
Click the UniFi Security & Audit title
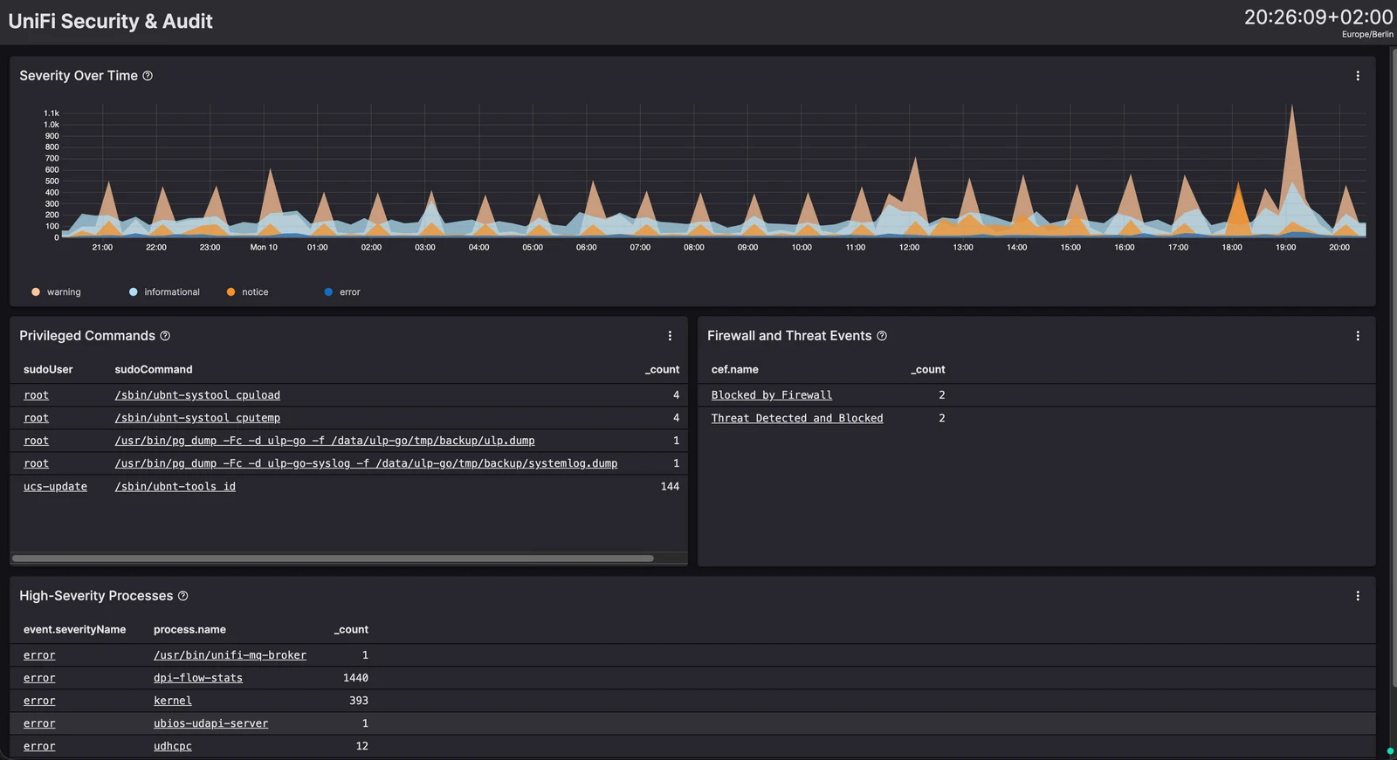[110, 21]
